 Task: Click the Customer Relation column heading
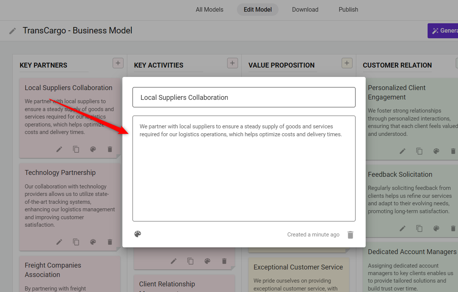click(397, 65)
